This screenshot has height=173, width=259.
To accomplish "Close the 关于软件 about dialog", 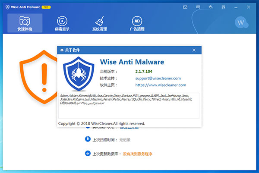I will (x=194, y=50).
